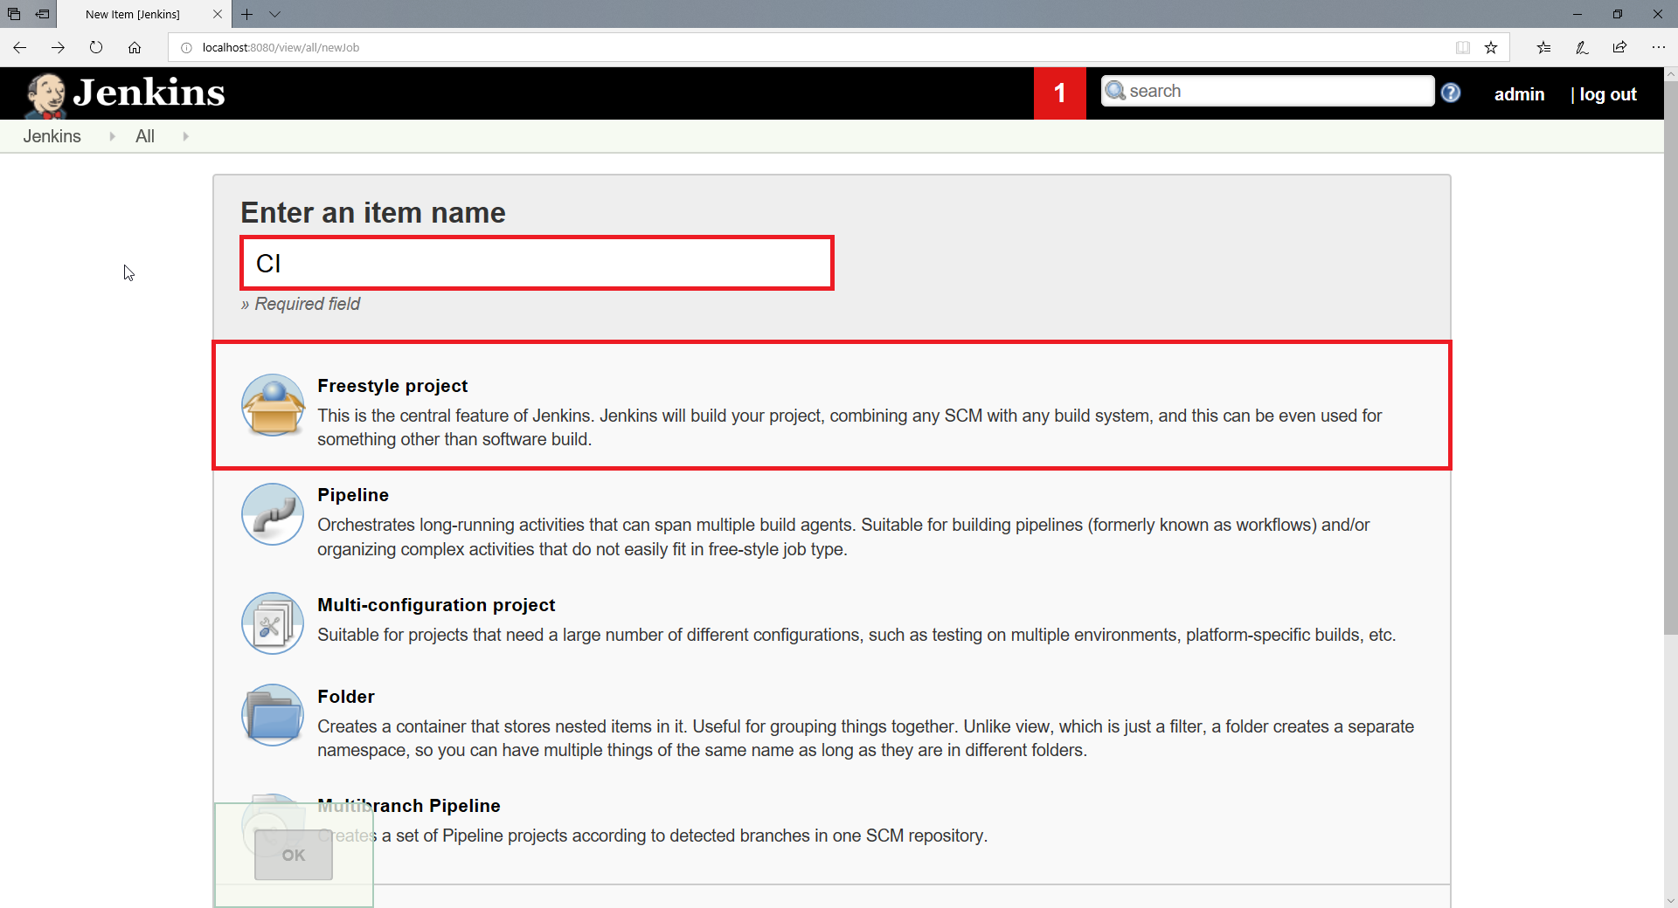1678x908 pixels.
Task: Expand the tab preview chevron
Action: click(275, 14)
